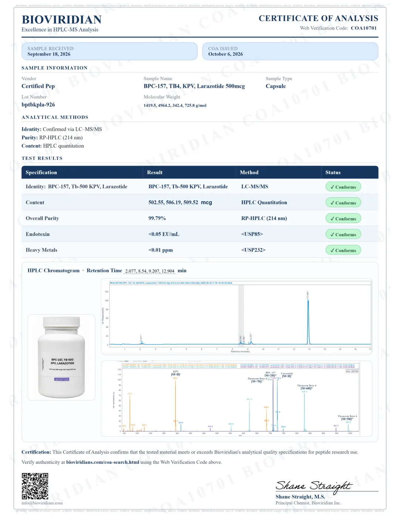Click the LC-MS/MS method cell
Viewport: 400px width, 517px height.
click(255, 187)
